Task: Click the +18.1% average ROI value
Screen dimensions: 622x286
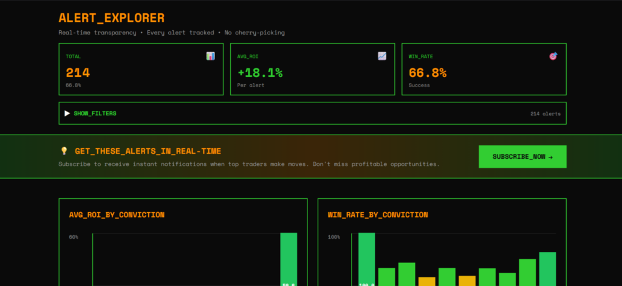Action: click(x=260, y=73)
